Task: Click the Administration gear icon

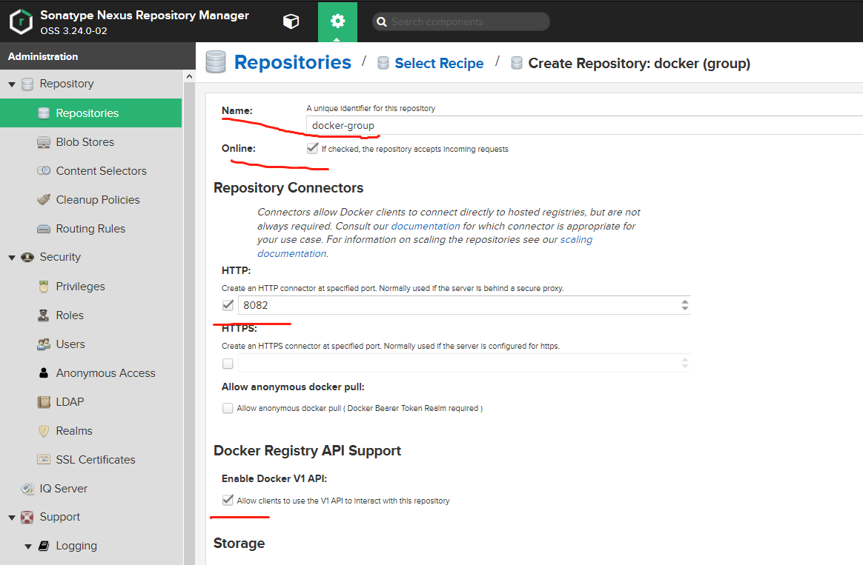Action: tap(337, 21)
